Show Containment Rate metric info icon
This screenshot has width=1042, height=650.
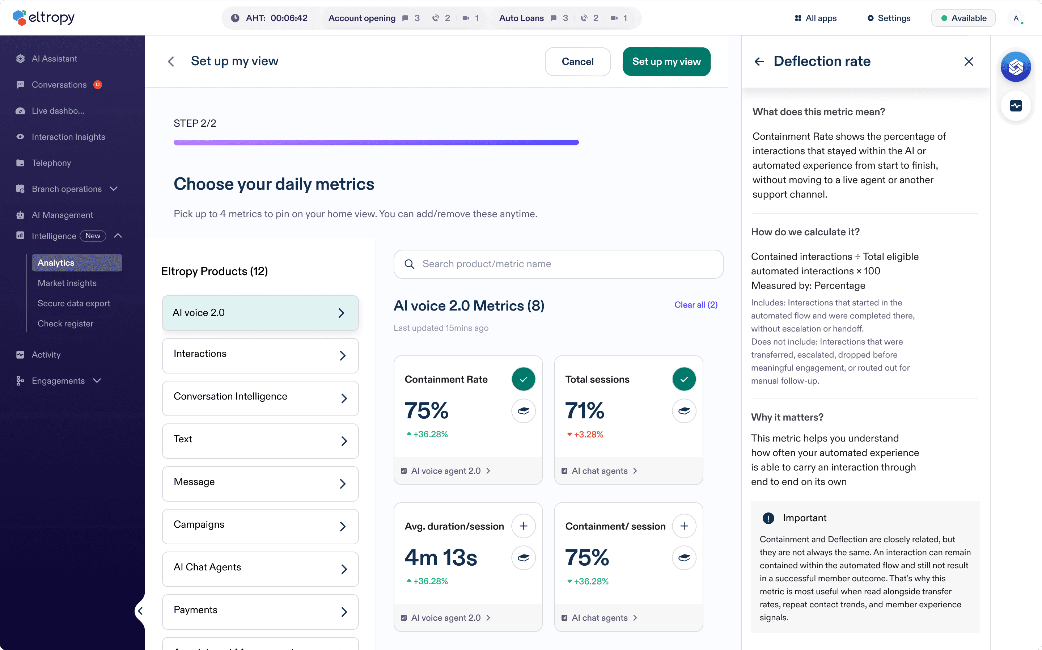(x=524, y=411)
